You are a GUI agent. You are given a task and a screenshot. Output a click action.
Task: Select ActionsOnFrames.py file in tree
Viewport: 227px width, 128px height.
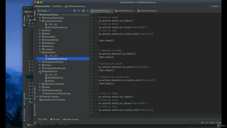tap(57, 27)
